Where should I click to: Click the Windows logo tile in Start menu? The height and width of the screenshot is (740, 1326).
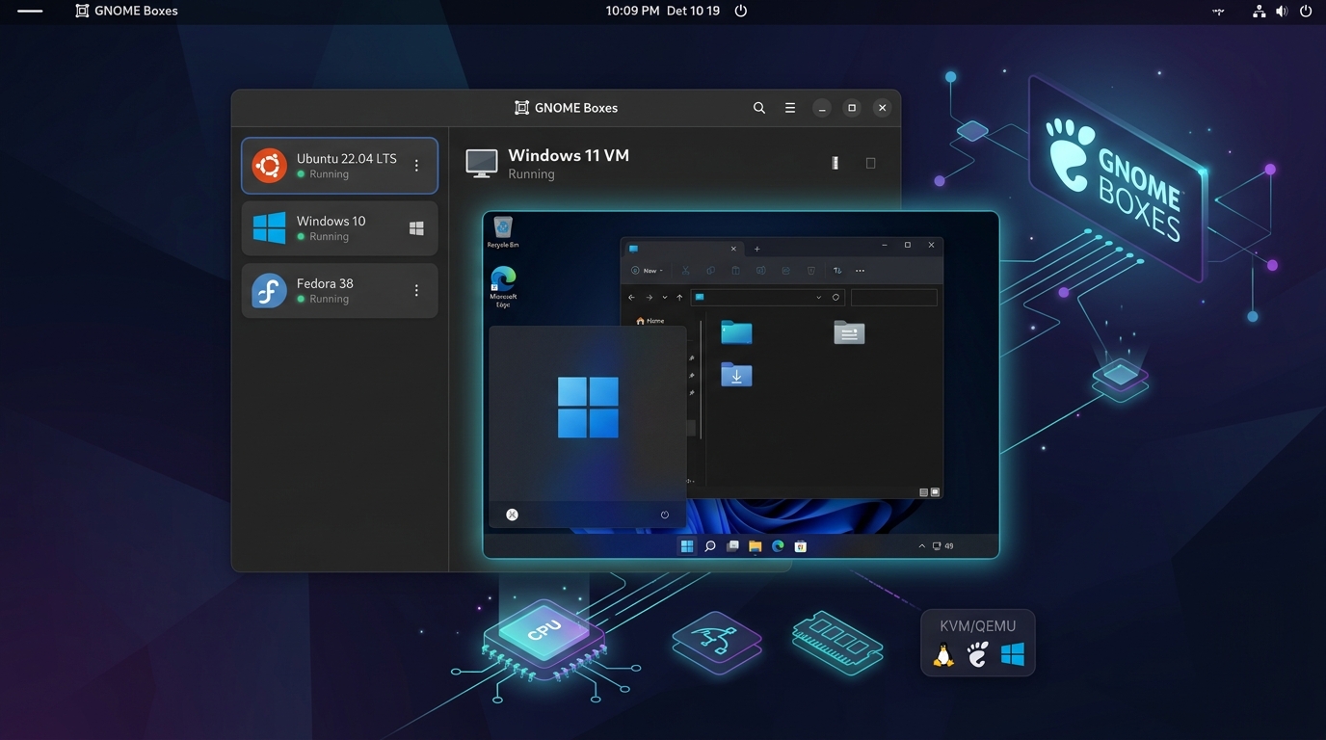(x=588, y=408)
